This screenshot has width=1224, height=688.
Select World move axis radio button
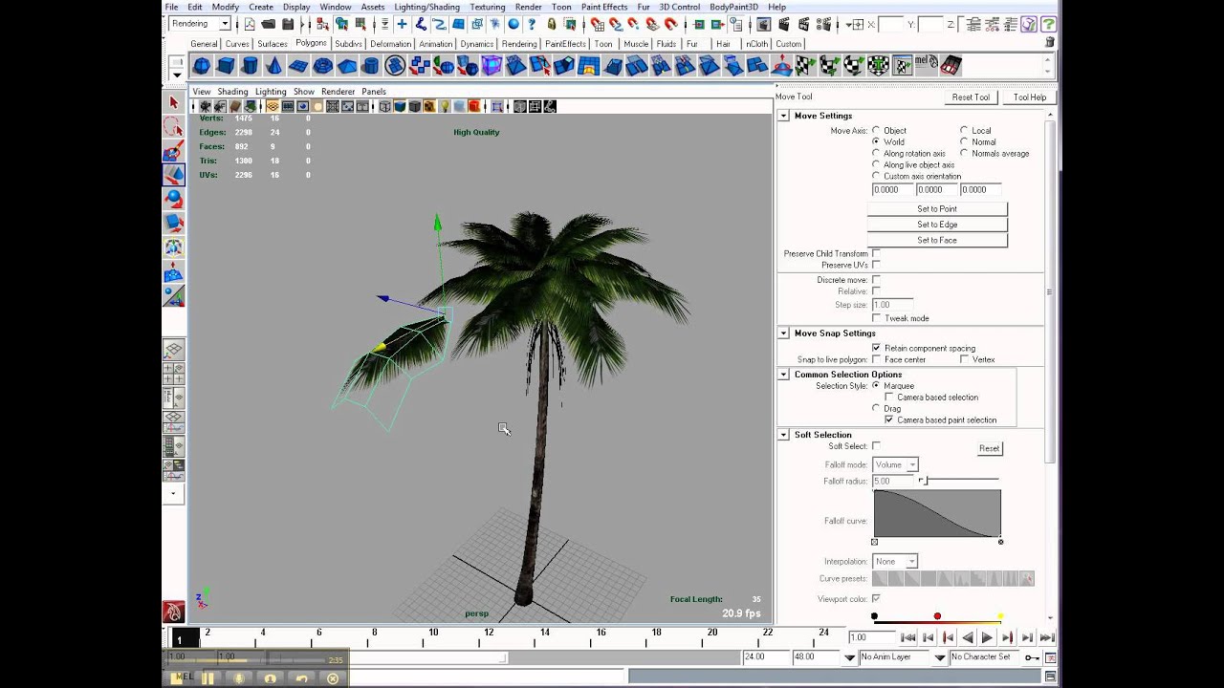coord(876,141)
